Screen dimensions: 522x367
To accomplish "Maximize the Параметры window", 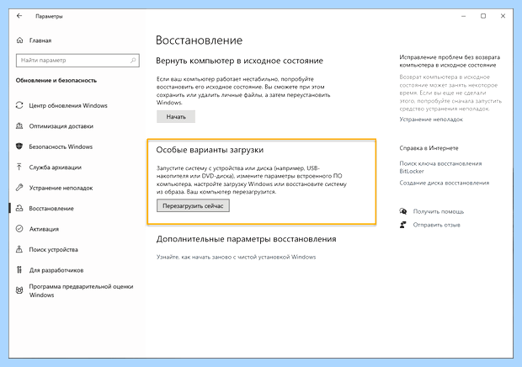I will pyautogui.click(x=483, y=16).
